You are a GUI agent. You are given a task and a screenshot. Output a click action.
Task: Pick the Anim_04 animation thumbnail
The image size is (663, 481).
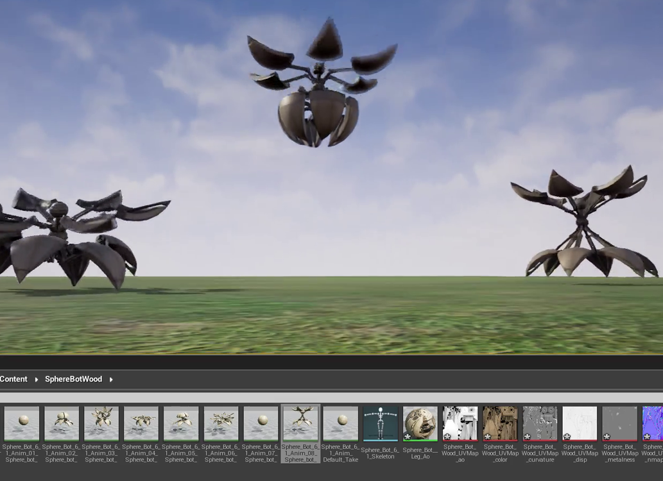[x=141, y=423]
